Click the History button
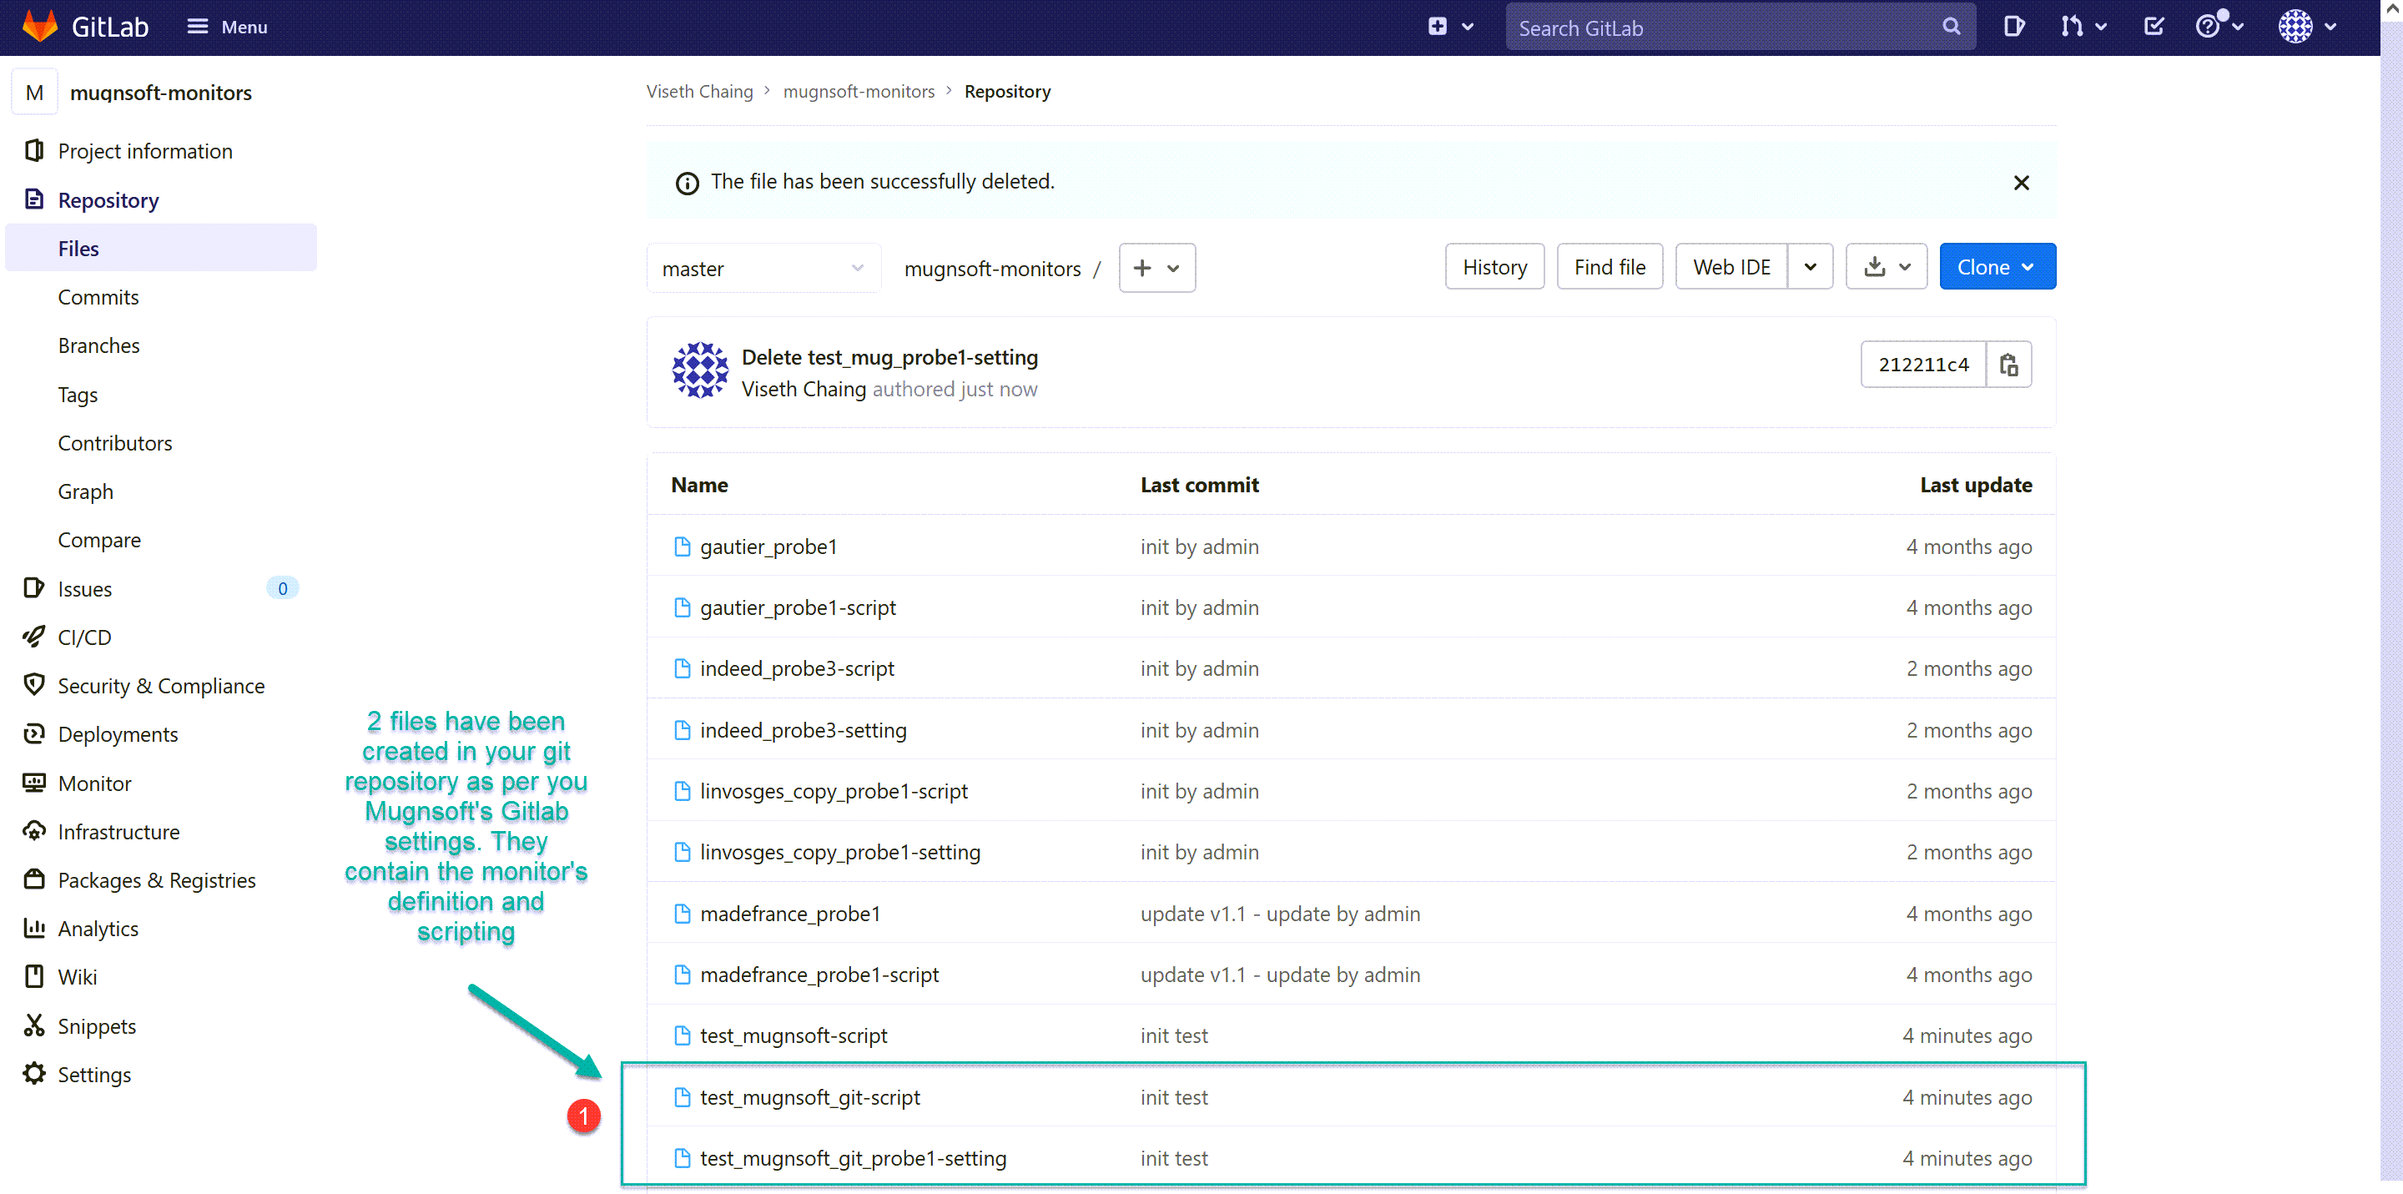The height and width of the screenshot is (1194, 2403). tap(1496, 267)
